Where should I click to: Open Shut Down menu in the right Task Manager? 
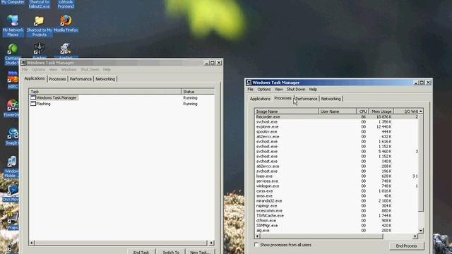point(296,90)
